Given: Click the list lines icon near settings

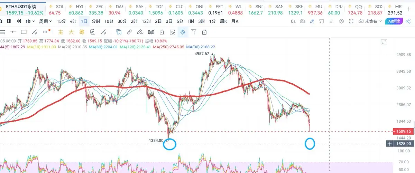Looking at the screenshot, I should 332,21.
